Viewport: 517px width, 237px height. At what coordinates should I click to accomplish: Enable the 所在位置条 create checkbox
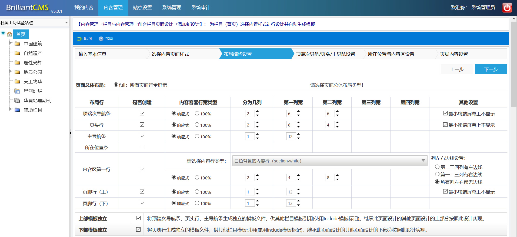point(142,147)
